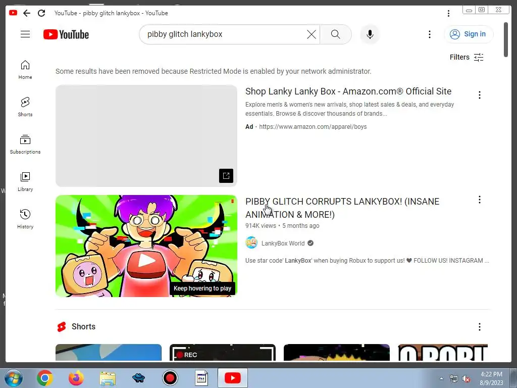Open Library in the sidebar
The height and width of the screenshot is (388, 517).
pos(25,182)
